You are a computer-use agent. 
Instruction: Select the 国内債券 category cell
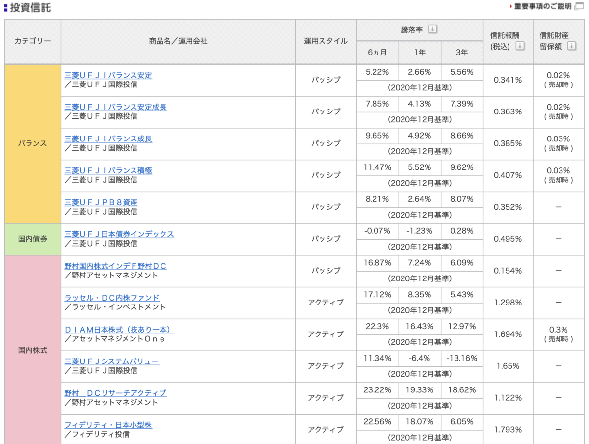tap(33, 239)
